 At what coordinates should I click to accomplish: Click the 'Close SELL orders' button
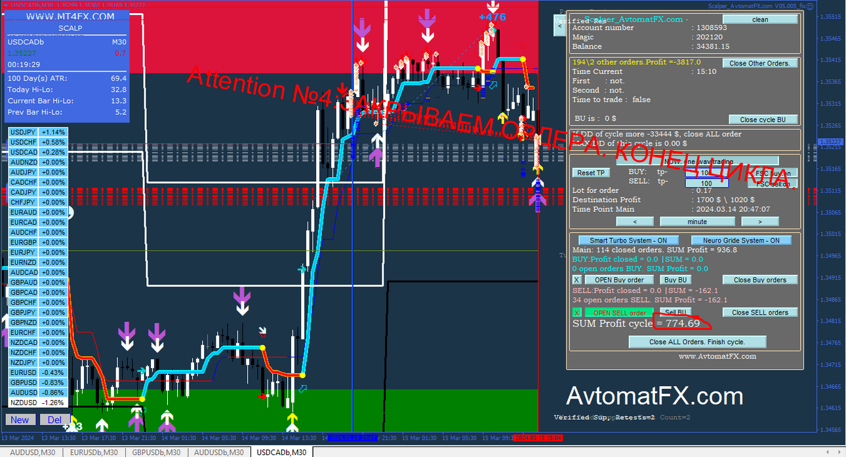pyautogui.click(x=760, y=313)
